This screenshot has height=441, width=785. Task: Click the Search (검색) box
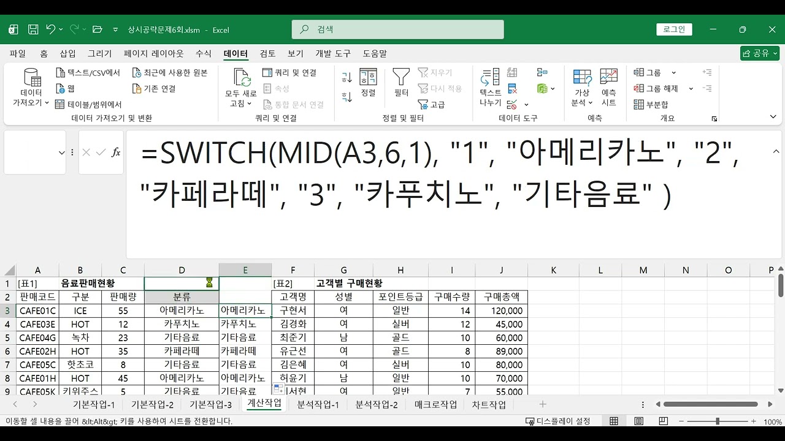[x=397, y=29]
